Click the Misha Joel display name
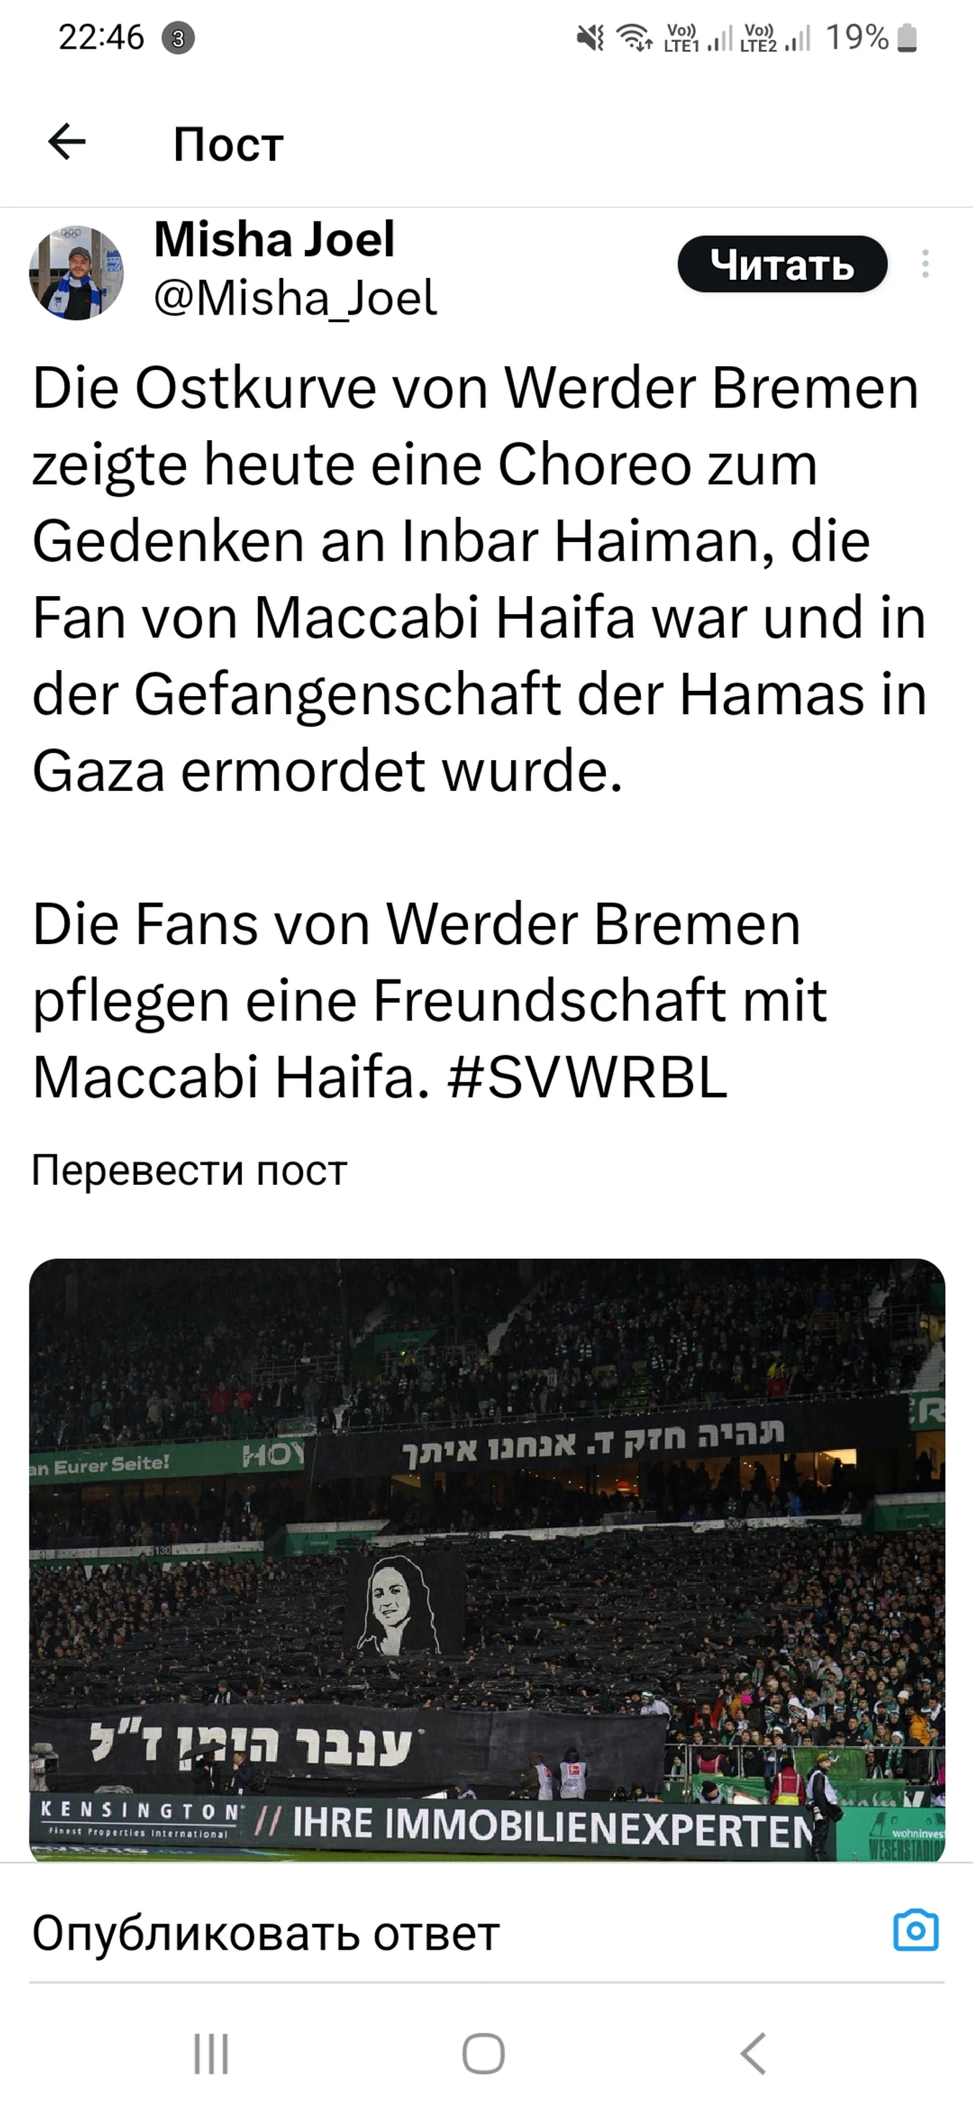The width and height of the screenshot is (973, 2109). coord(274,239)
